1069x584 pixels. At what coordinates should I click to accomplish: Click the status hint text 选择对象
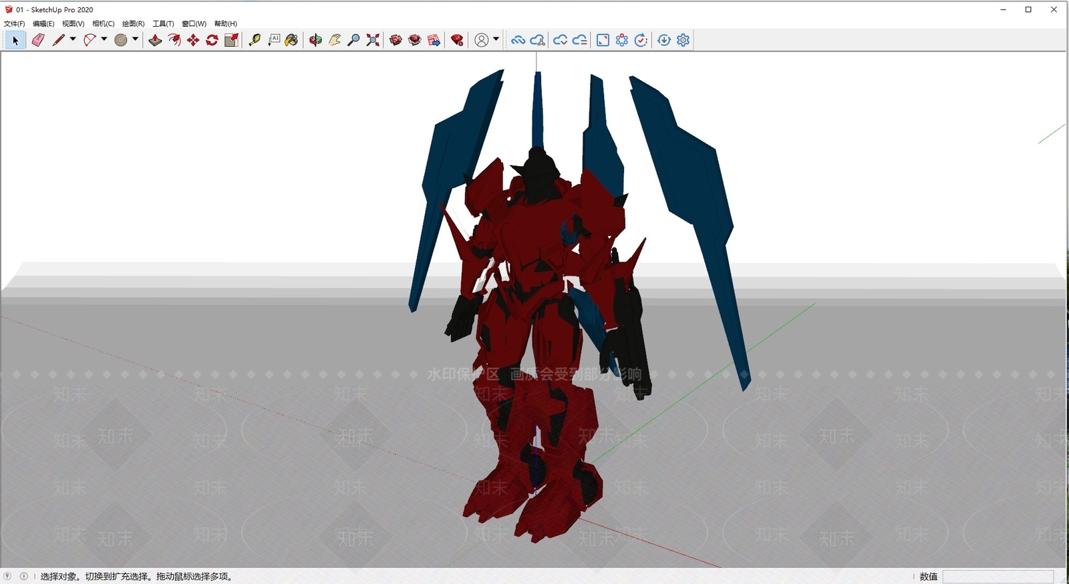click(x=59, y=577)
